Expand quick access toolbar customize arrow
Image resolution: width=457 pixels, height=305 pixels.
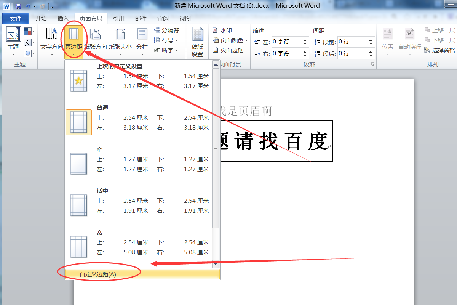tap(52, 6)
